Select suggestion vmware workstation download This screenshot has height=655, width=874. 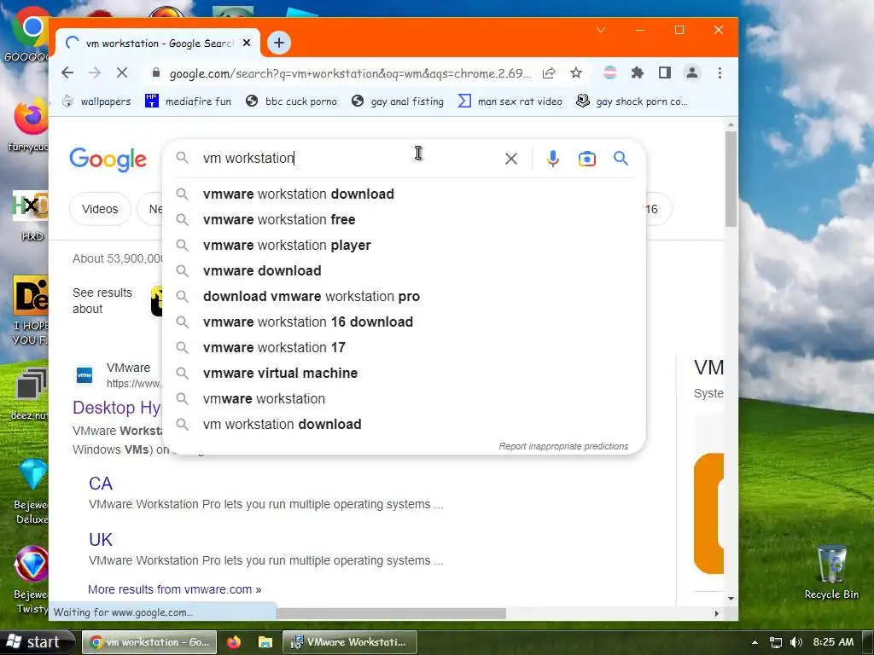[x=404, y=194]
